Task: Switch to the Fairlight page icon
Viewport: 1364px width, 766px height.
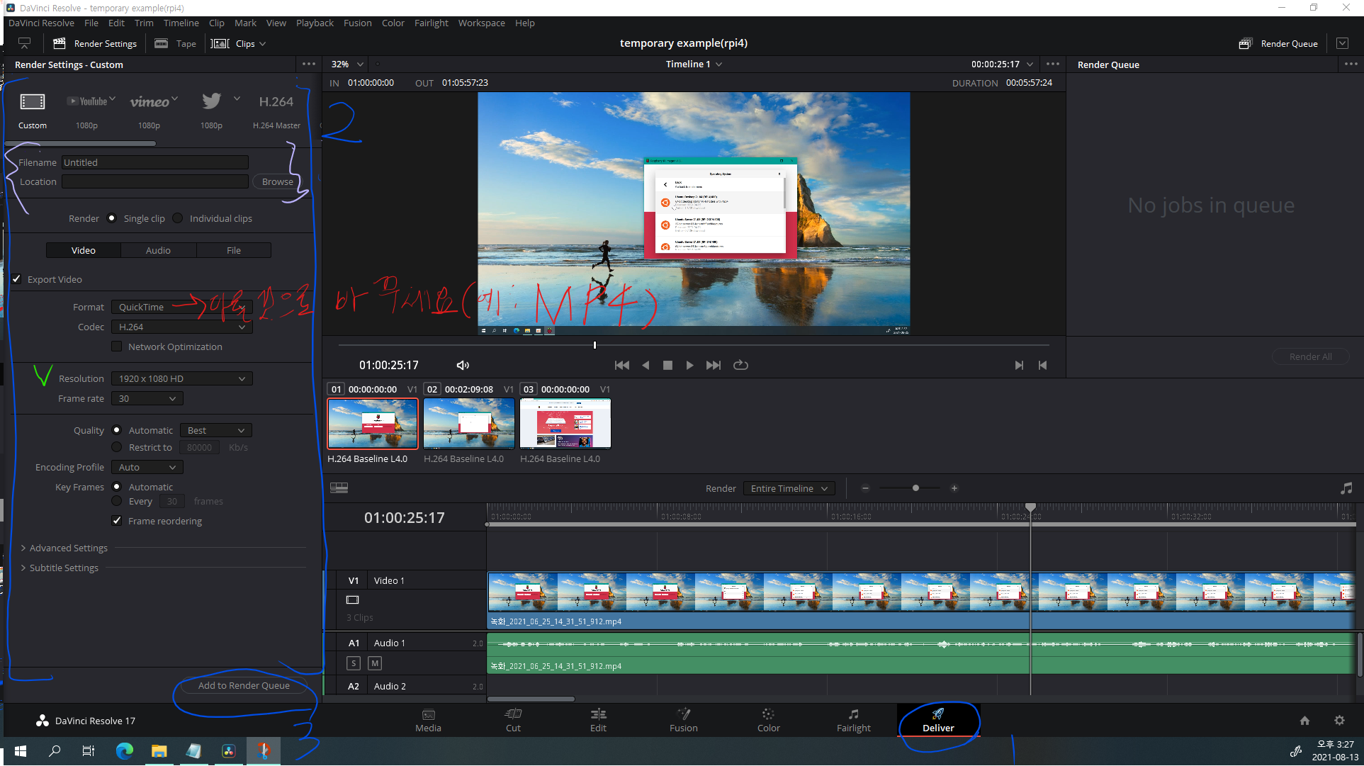Action: 853,719
